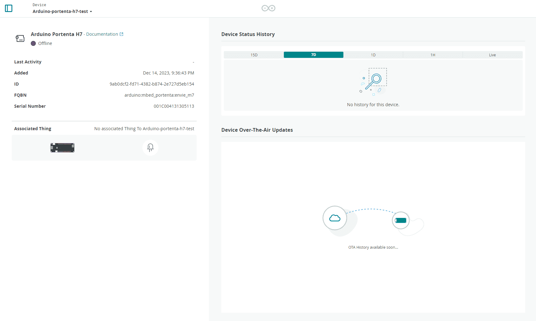Click the external link icon after Documentation
This screenshot has width=536, height=321.
[121, 34]
